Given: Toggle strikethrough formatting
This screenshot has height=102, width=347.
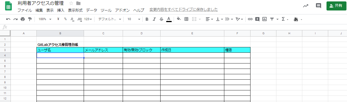Looking at the screenshot, I should coord(161,19).
